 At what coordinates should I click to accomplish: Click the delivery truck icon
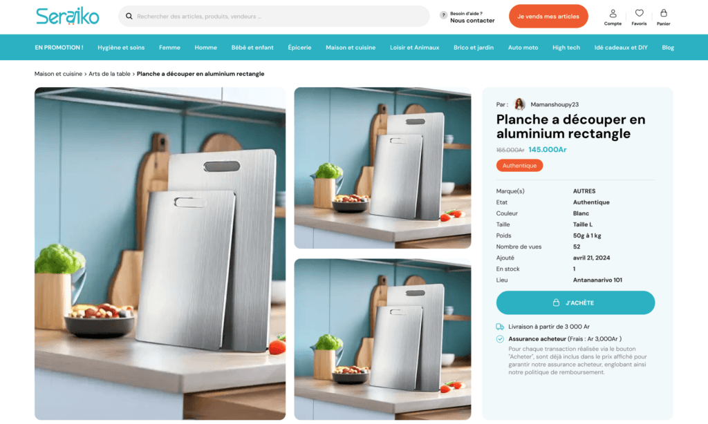pyautogui.click(x=500, y=327)
